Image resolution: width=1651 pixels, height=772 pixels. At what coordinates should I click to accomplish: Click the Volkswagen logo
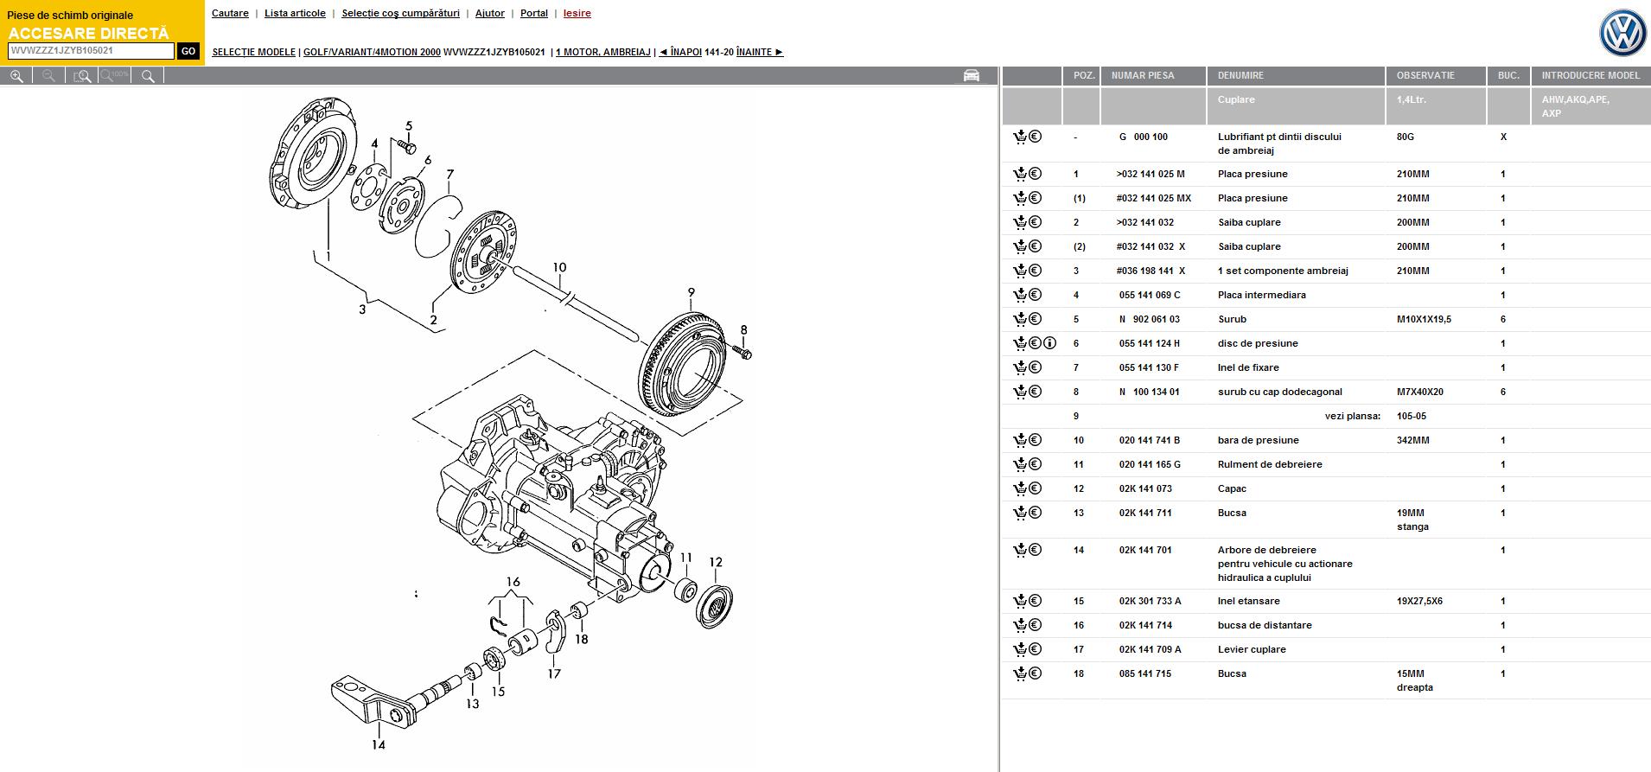1622,34
